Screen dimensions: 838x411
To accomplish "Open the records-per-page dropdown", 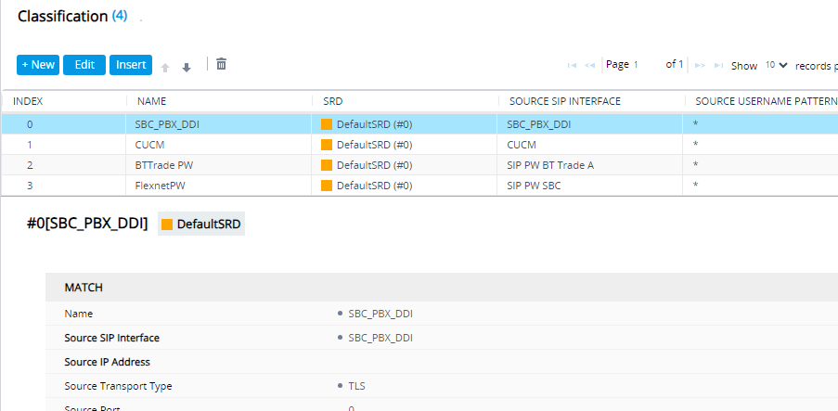I will pyautogui.click(x=777, y=65).
